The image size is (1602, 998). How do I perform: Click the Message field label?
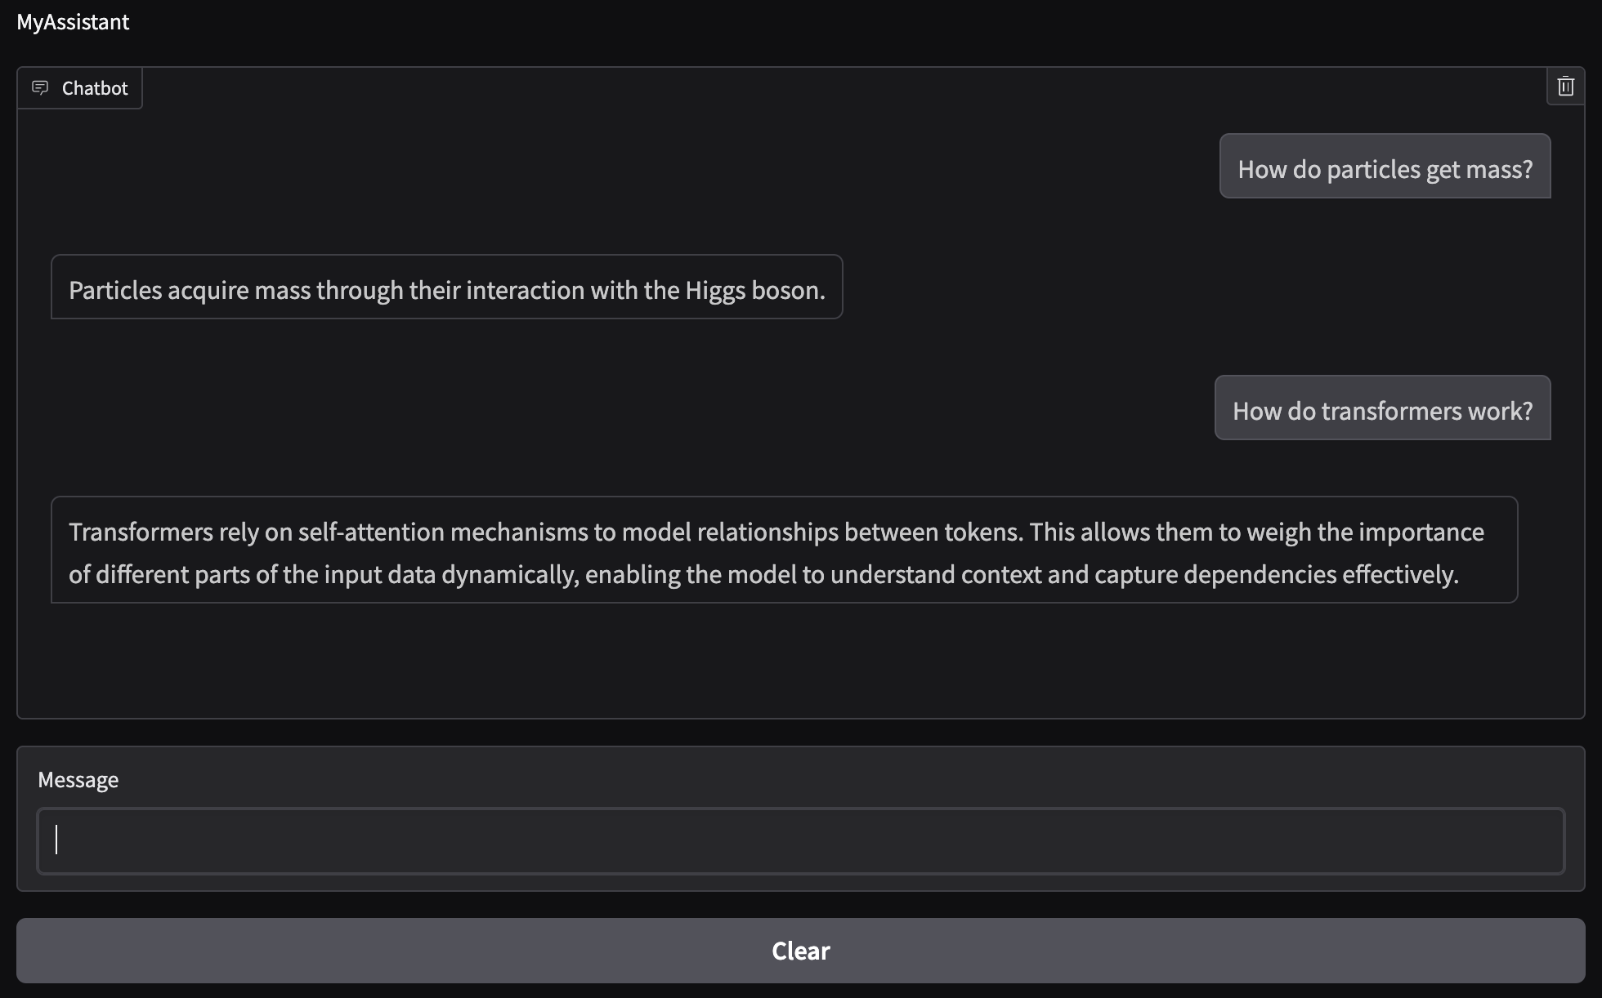click(x=78, y=780)
